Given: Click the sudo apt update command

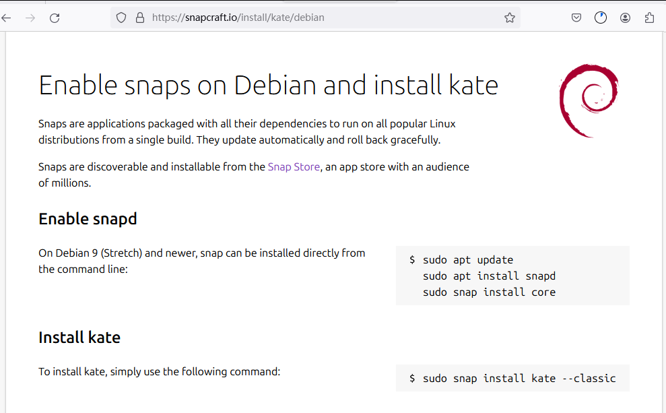Looking at the screenshot, I should (x=468, y=260).
